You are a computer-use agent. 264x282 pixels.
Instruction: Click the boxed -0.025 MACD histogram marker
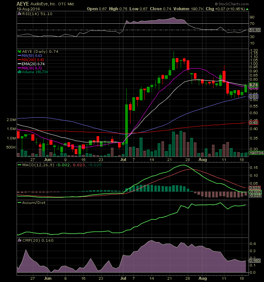click(255, 196)
